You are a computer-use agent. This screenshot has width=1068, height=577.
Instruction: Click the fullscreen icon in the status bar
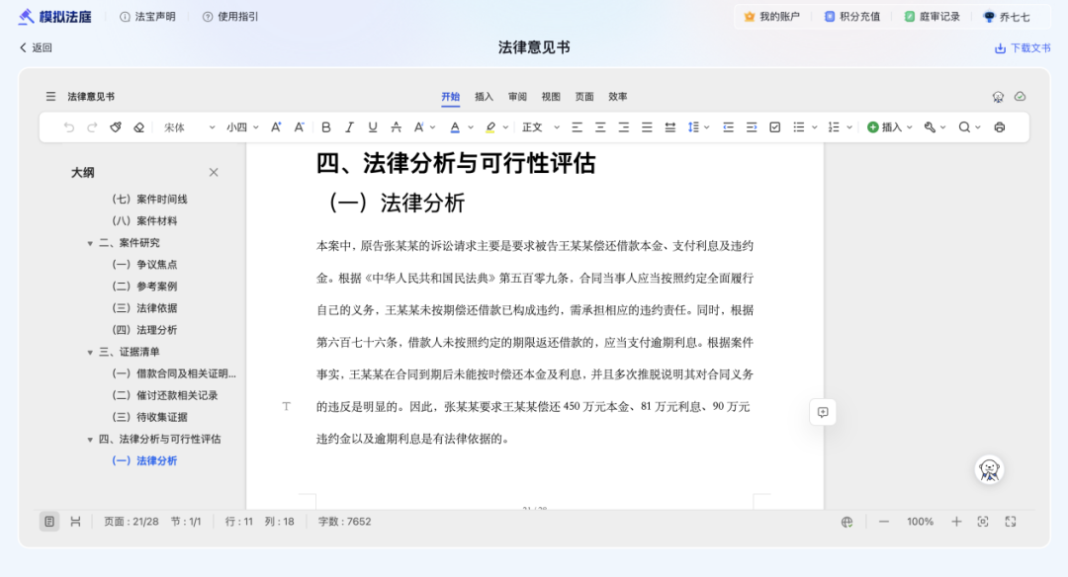pyautogui.click(x=1012, y=521)
